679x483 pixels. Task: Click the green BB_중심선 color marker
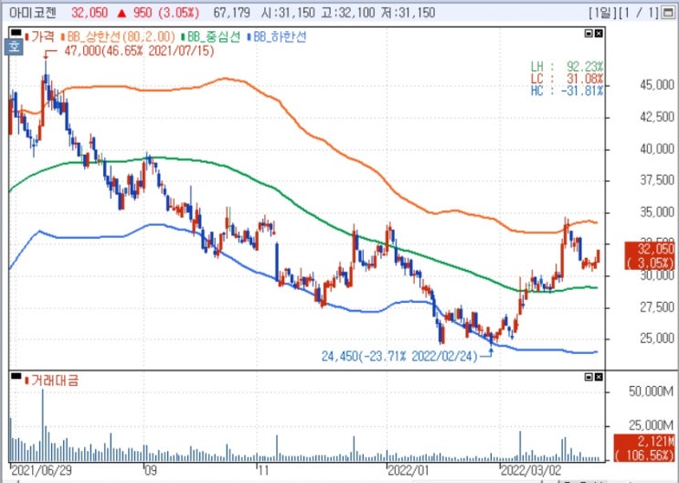coord(183,38)
